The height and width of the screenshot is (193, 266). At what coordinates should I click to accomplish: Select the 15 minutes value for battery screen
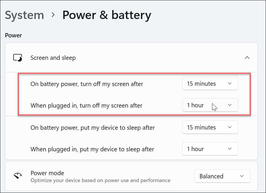tap(201, 83)
